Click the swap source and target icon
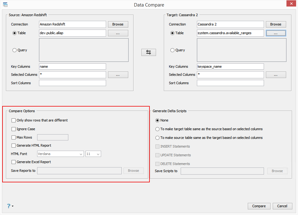Viewport: 298px width, 215px height. pos(149,53)
